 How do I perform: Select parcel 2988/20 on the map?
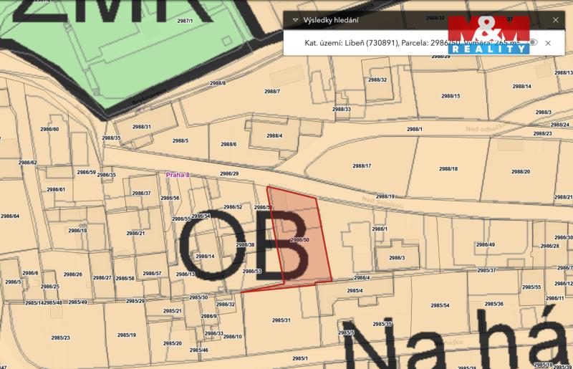521,172
